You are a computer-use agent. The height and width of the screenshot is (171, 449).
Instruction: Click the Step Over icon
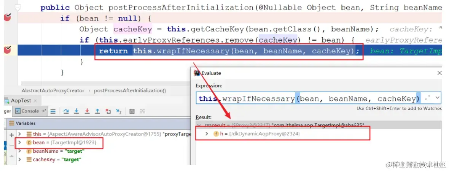[x=66, y=111]
